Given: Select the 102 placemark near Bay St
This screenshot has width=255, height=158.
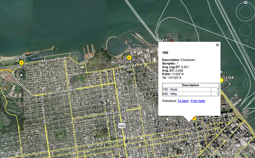Looking at the screenshot, I should coord(129,57).
